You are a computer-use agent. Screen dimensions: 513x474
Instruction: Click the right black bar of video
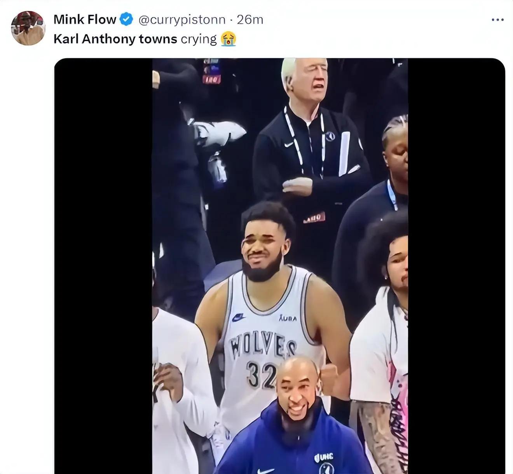point(456,266)
